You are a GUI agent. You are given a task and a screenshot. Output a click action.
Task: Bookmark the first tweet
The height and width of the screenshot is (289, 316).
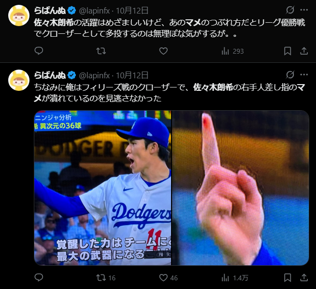click(x=287, y=51)
